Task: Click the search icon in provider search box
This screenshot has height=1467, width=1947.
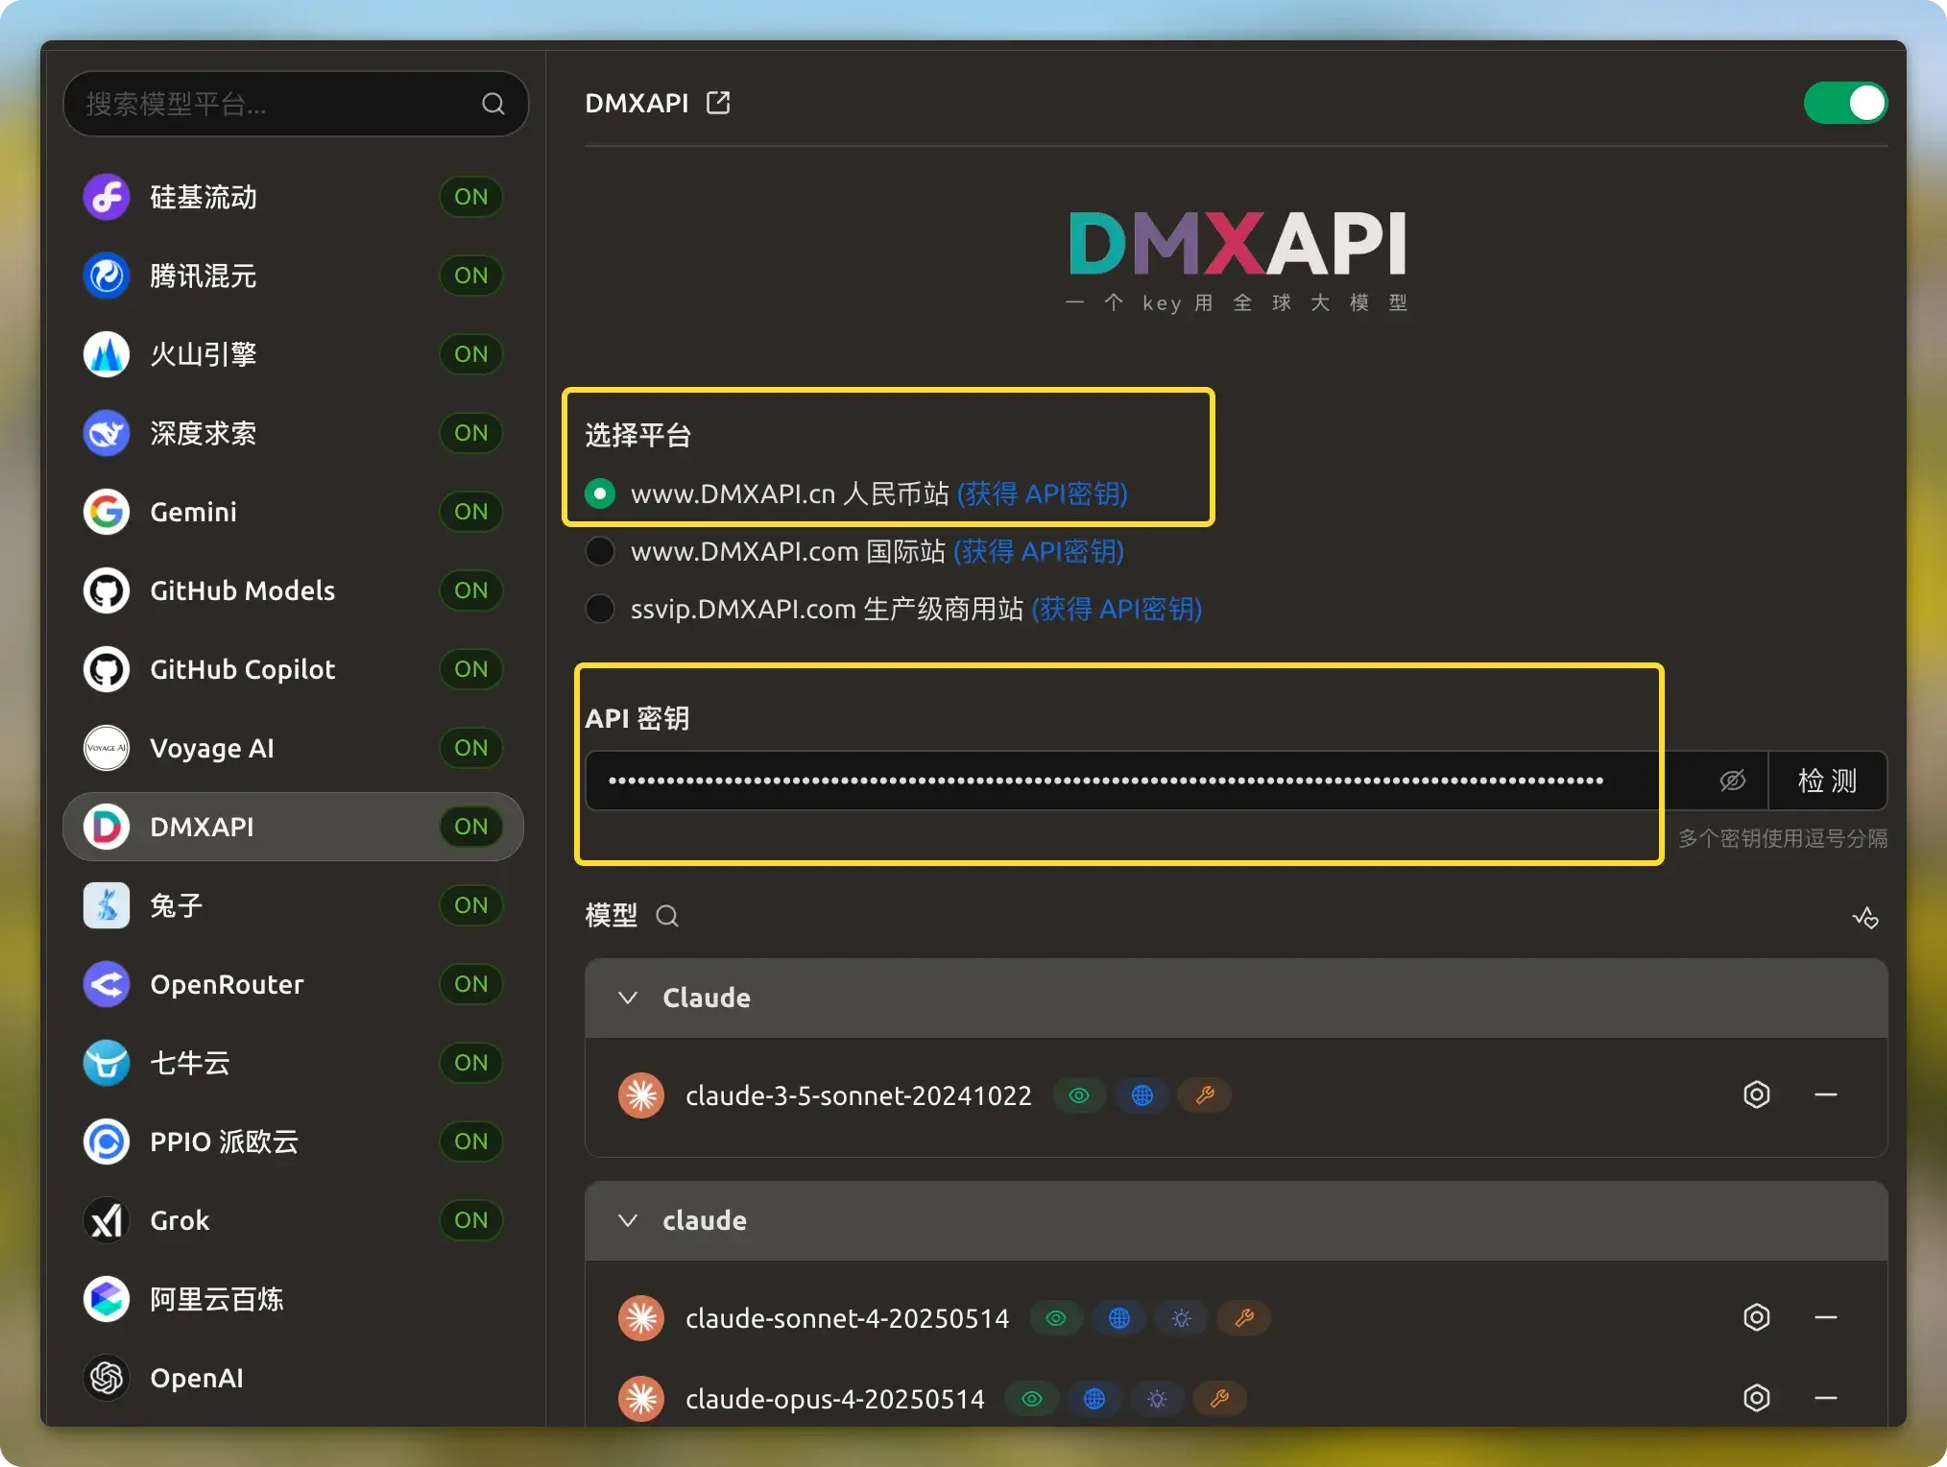Action: coord(493,104)
